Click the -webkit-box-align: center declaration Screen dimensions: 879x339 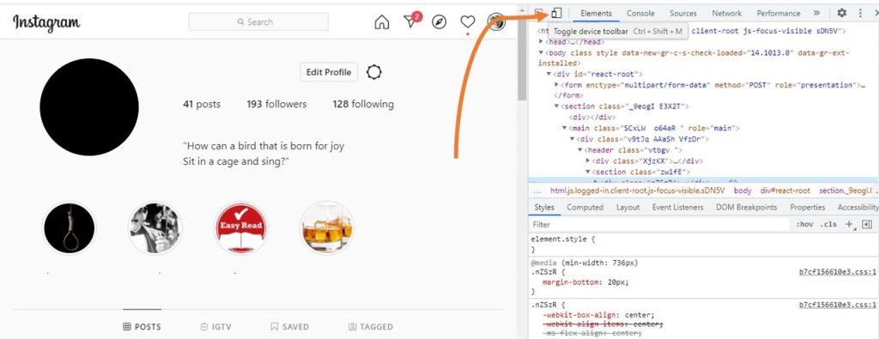[x=597, y=315]
